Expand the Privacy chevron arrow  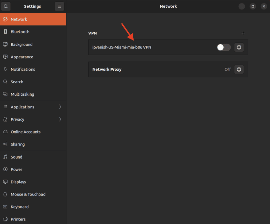60,119
